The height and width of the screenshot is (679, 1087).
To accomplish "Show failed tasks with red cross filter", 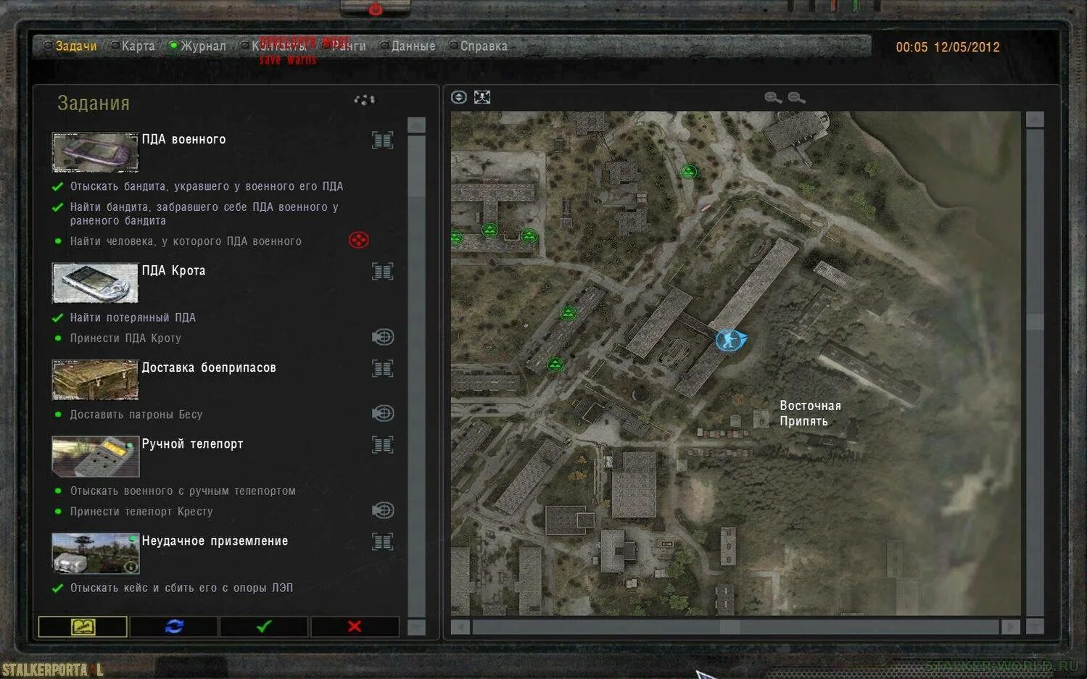I will pyautogui.click(x=355, y=626).
